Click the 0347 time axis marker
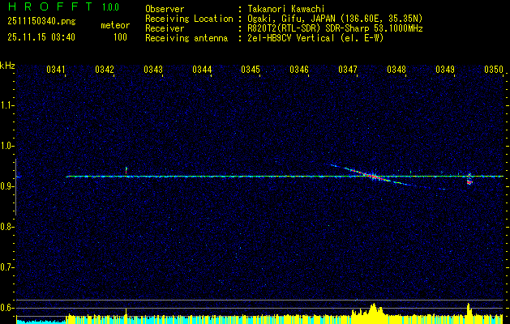 (347, 70)
